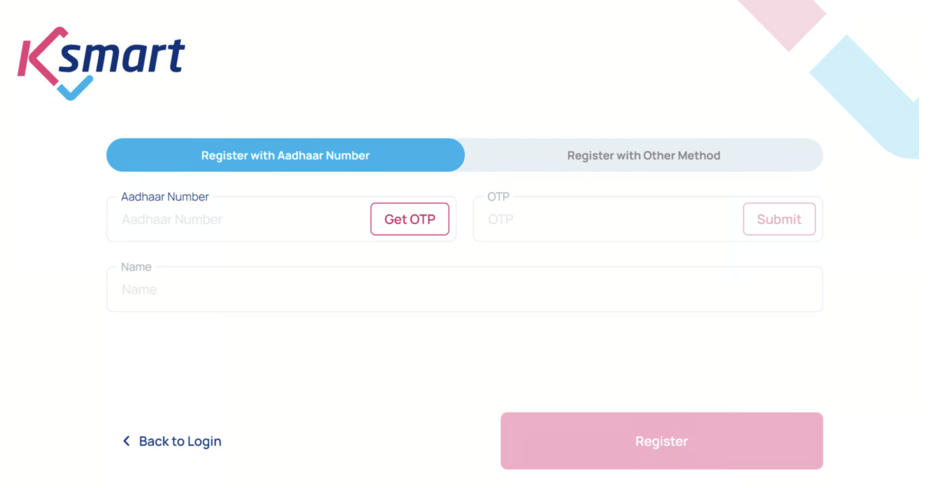
Task: Click the back chevron beside Back to Login
Action: click(126, 441)
